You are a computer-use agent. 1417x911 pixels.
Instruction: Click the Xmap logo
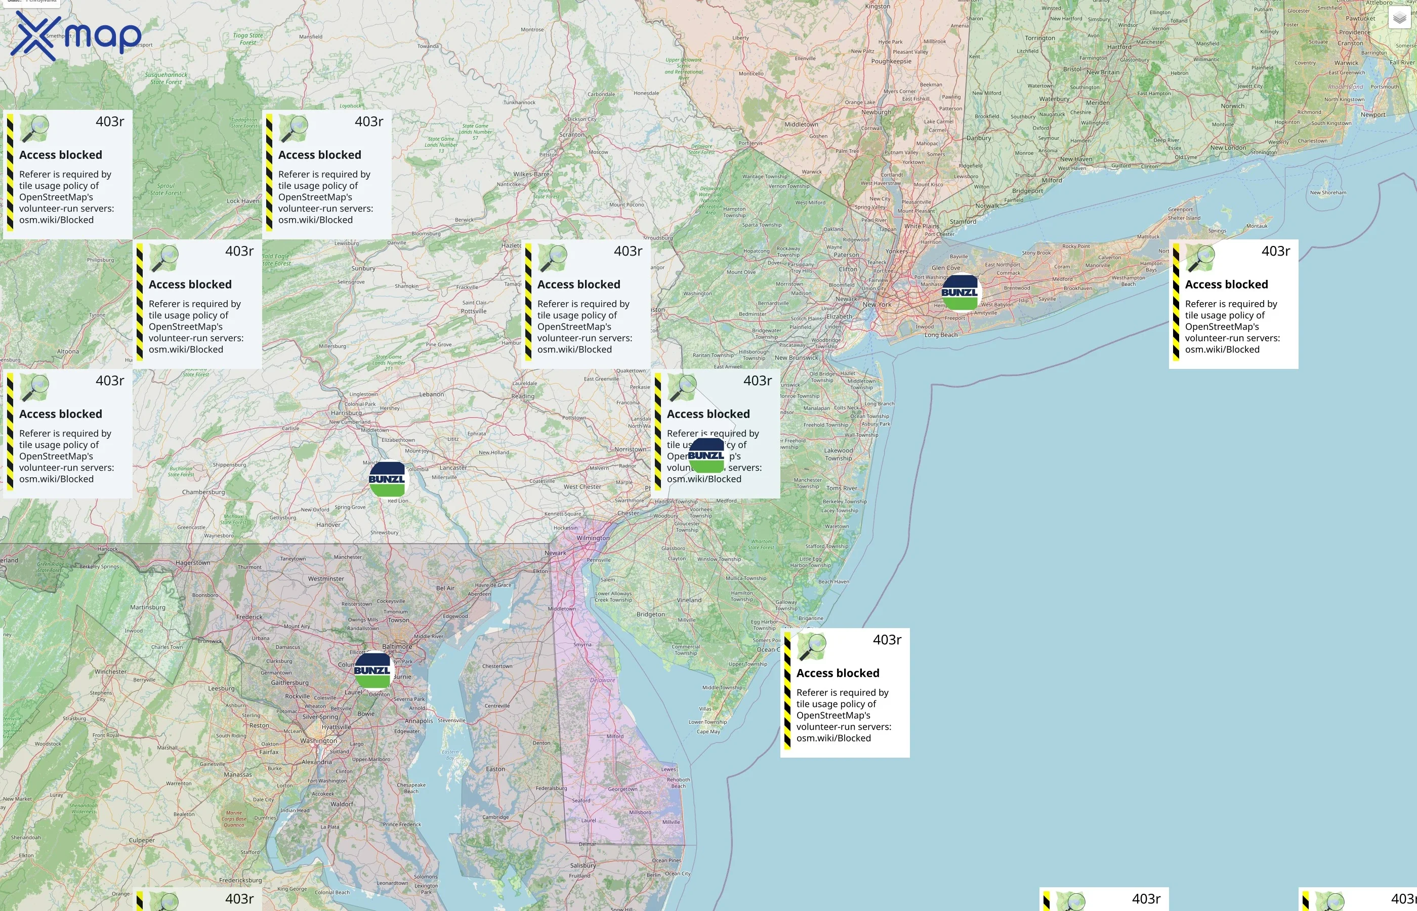[x=76, y=35]
